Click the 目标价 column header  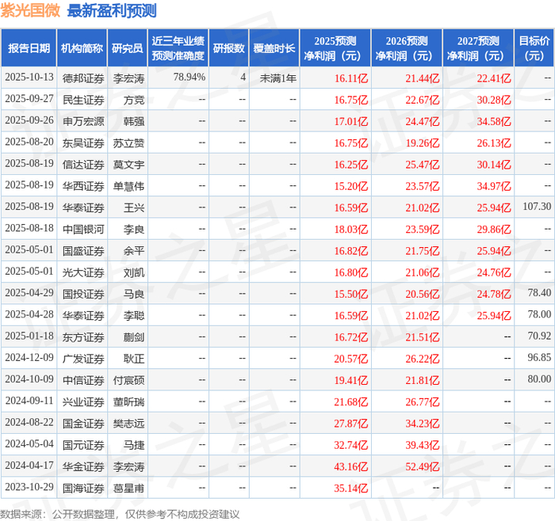pos(534,48)
